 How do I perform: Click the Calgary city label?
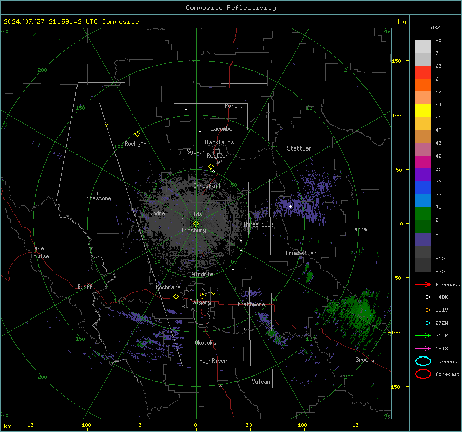[200, 302]
